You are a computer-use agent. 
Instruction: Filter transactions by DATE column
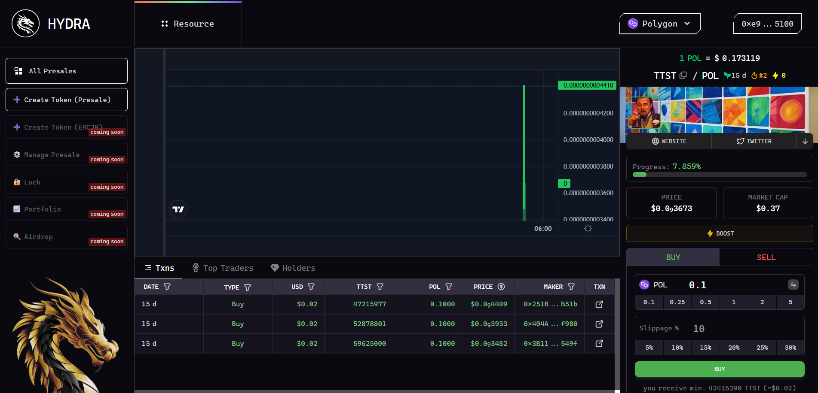[x=167, y=287]
